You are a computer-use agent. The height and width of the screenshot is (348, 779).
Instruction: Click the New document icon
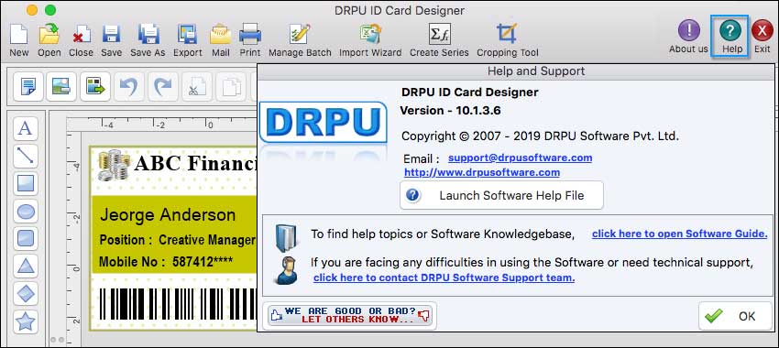(19, 34)
